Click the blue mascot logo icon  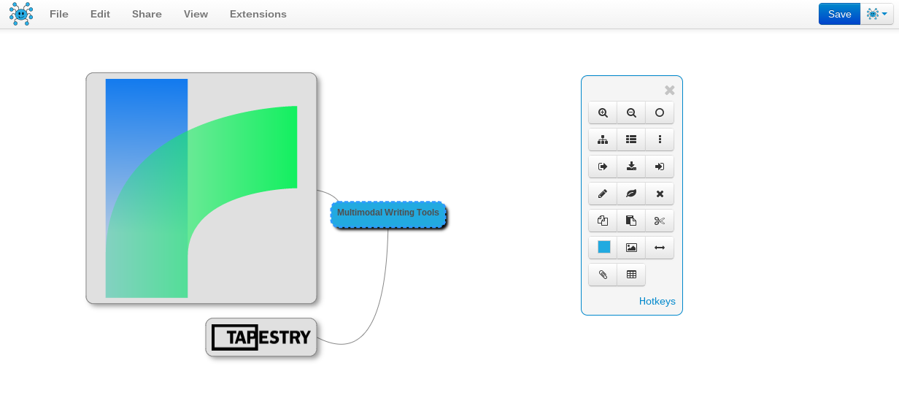tap(21, 14)
